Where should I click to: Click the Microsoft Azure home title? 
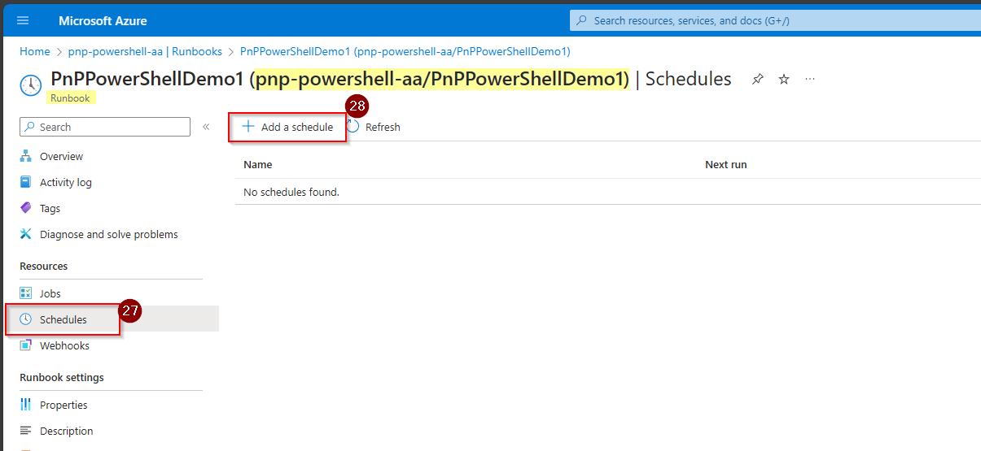coord(103,20)
